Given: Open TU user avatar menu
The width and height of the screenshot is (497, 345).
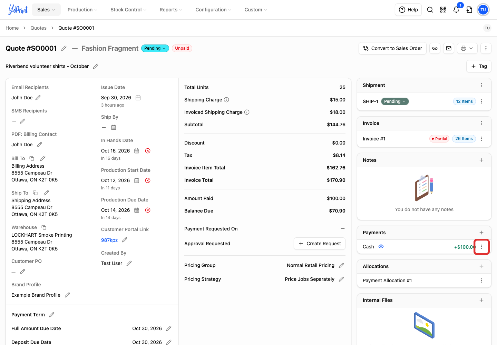Looking at the screenshot, I should [483, 10].
